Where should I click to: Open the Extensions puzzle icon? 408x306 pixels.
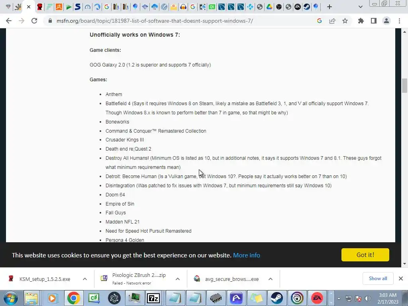361,21
